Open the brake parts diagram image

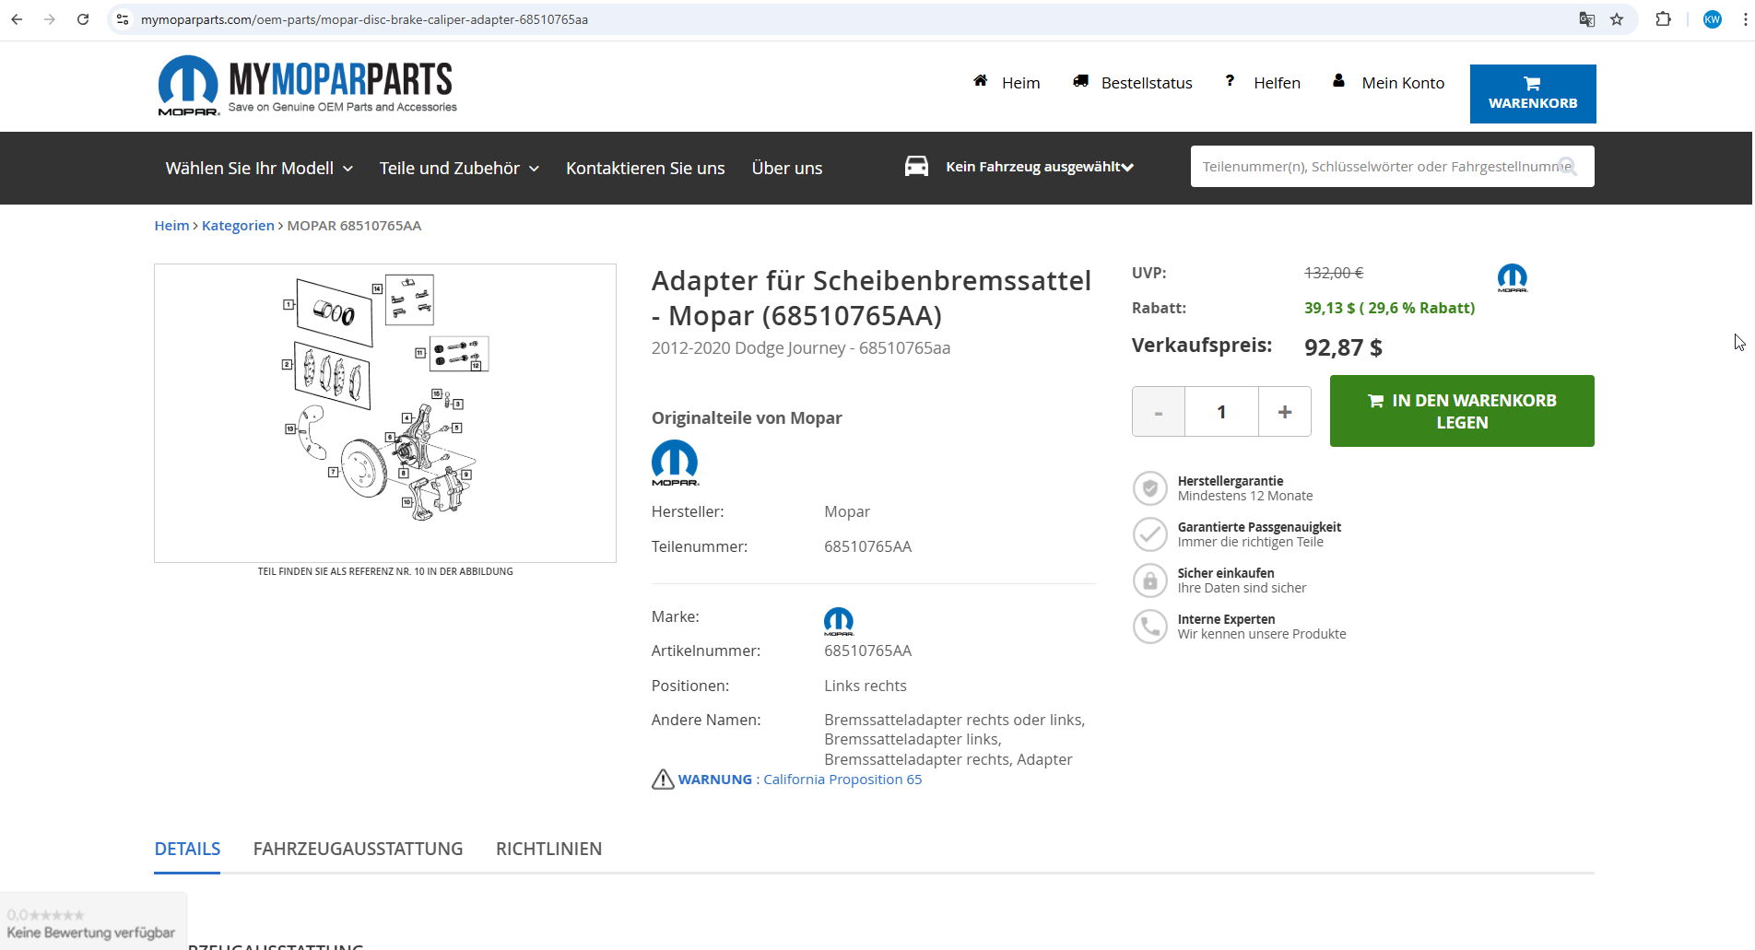[385, 413]
